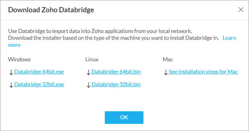Click the Linux column heading

coord(92,59)
